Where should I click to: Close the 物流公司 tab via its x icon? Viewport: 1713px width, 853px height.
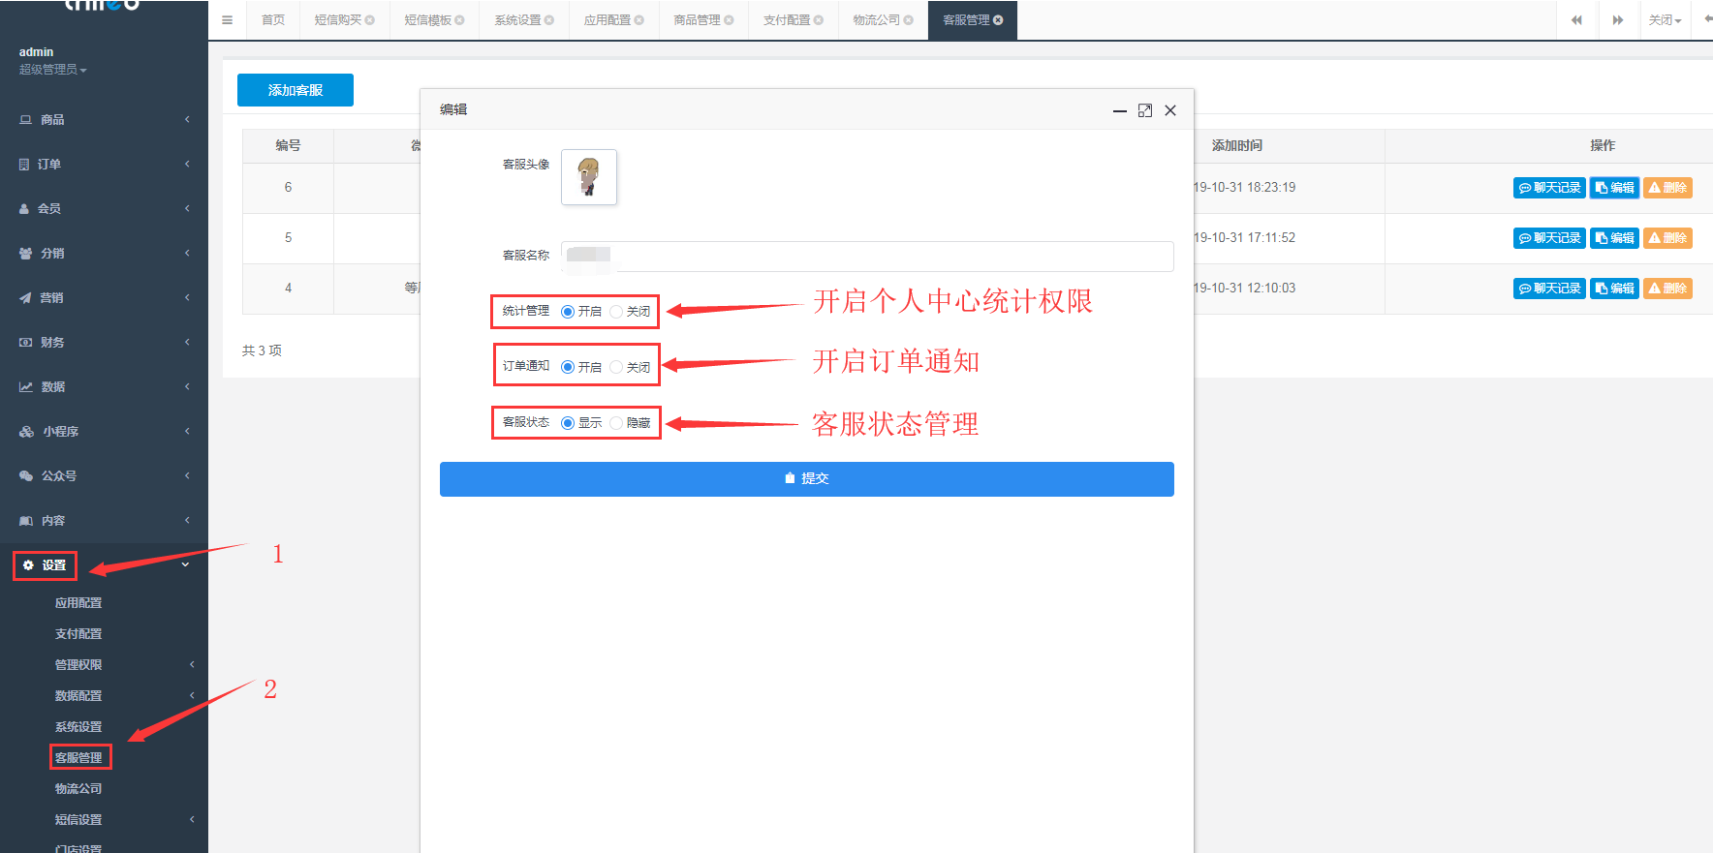pos(908,19)
